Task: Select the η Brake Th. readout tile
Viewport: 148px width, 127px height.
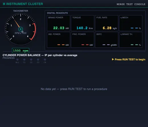Action: (131, 40)
